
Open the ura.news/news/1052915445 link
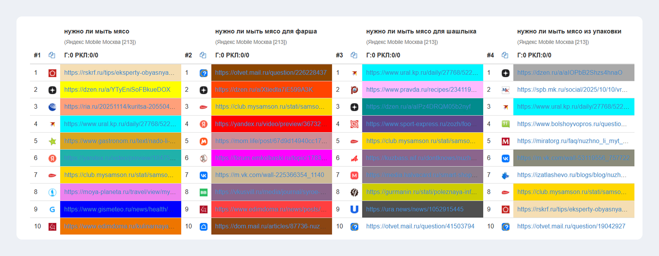pos(415,209)
